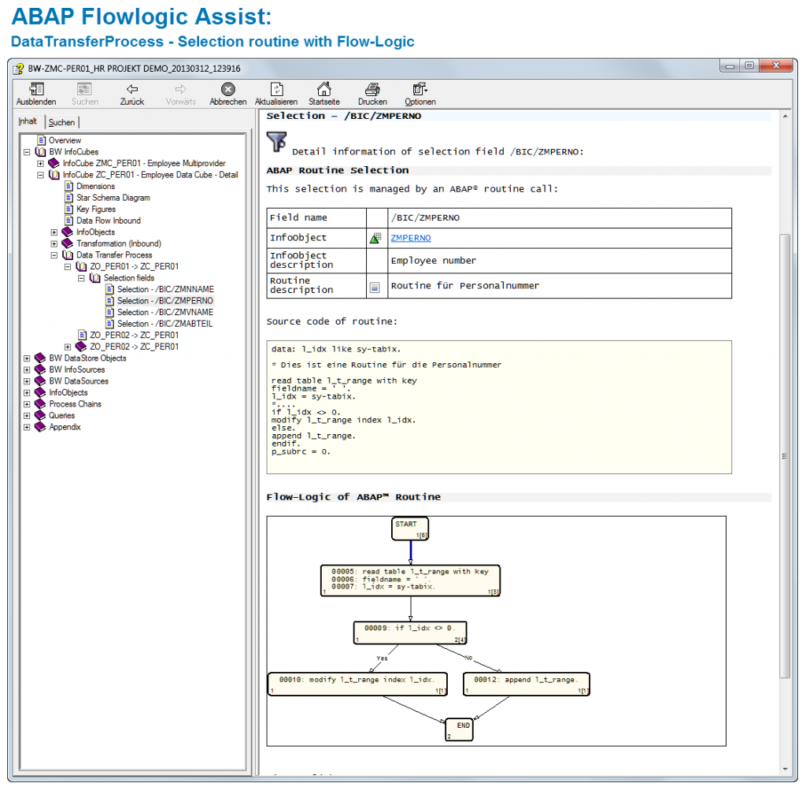Open the ZMPERNO InfoObject link
Screen dimensions: 806x798
[x=410, y=238]
